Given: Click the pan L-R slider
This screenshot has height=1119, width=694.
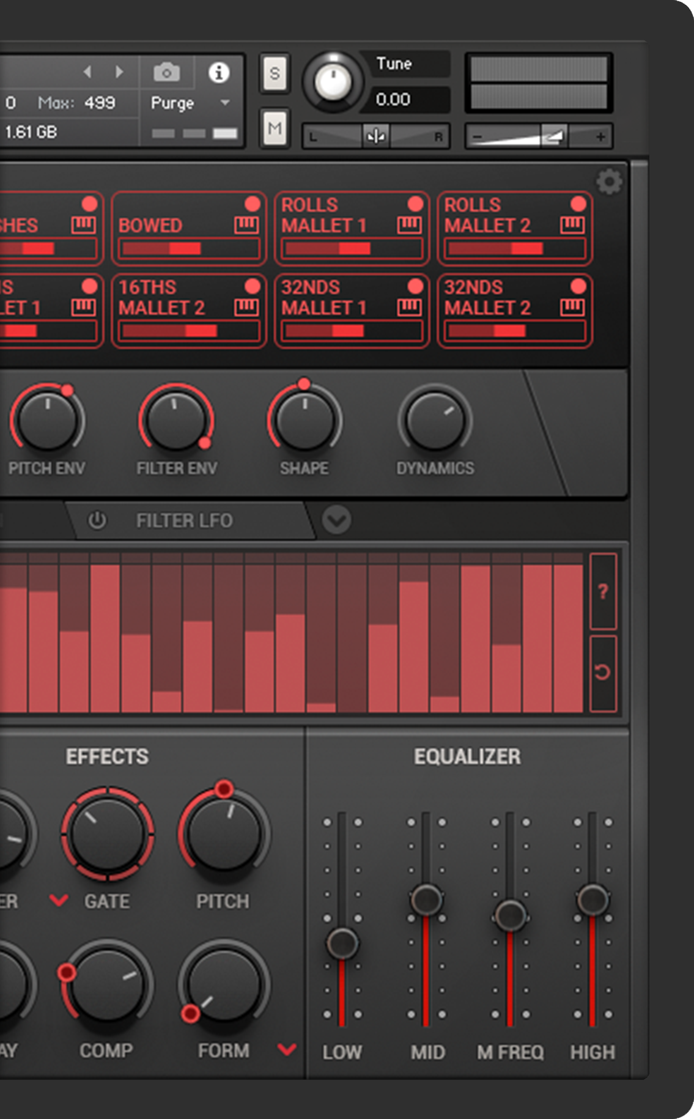Looking at the screenshot, I should (376, 136).
